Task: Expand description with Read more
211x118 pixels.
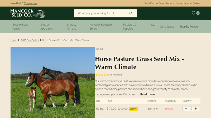Action: [147, 94]
